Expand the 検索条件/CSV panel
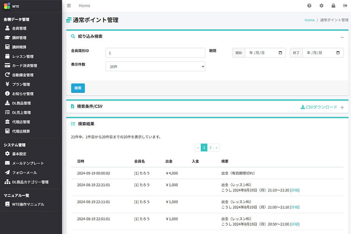351x234 pixels. (x=342, y=107)
